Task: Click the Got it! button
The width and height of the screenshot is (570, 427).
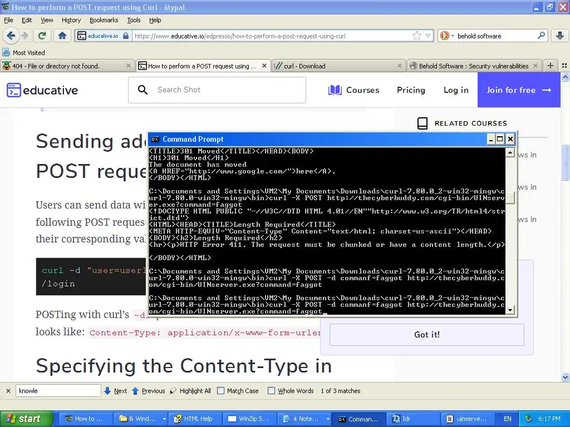Action: pyautogui.click(x=427, y=334)
